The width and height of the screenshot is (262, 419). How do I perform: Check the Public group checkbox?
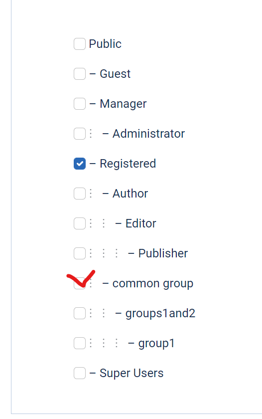[80, 44]
